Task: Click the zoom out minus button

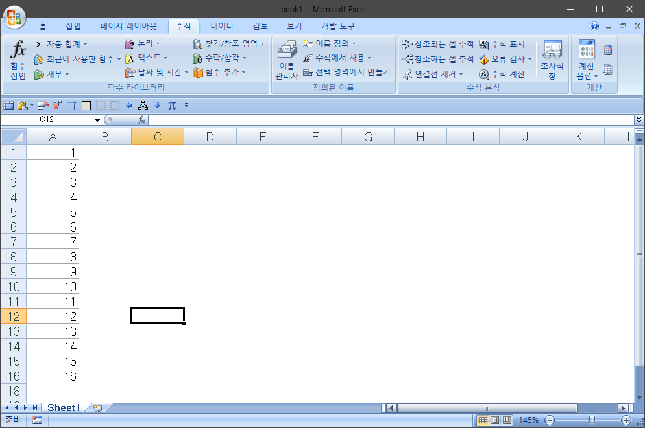Action: point(550,420)
